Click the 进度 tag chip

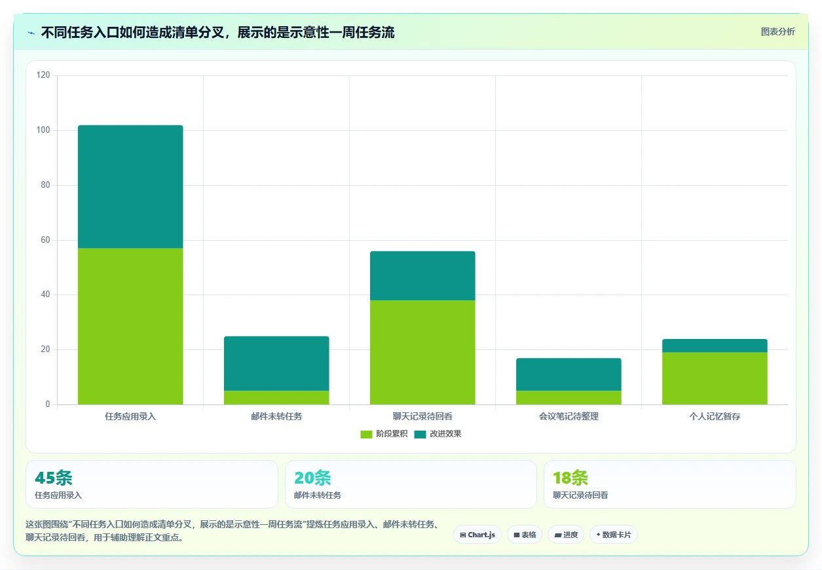(566, 535)
